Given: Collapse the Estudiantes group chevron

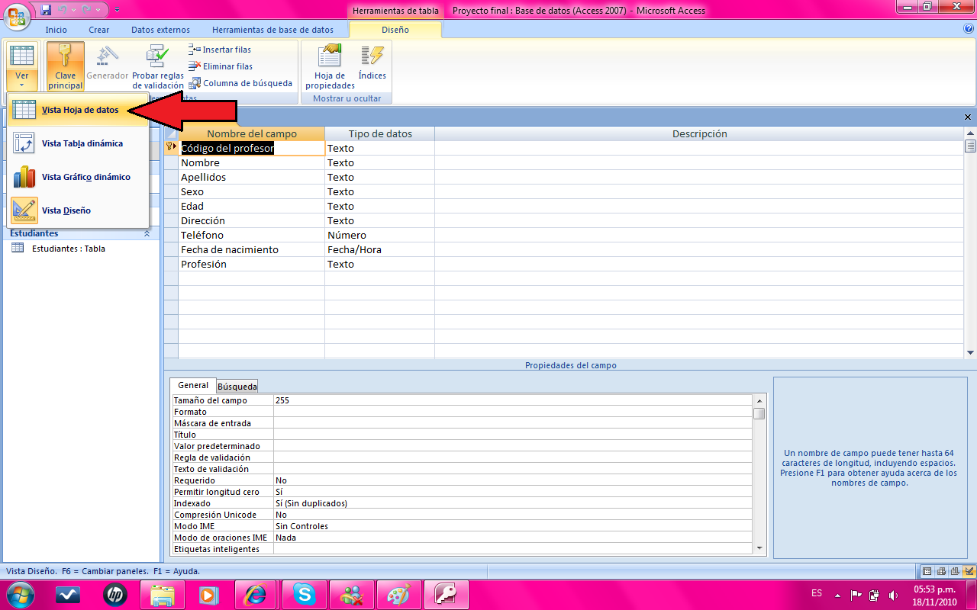Looking at the screenshot, I should coord(147,234).
